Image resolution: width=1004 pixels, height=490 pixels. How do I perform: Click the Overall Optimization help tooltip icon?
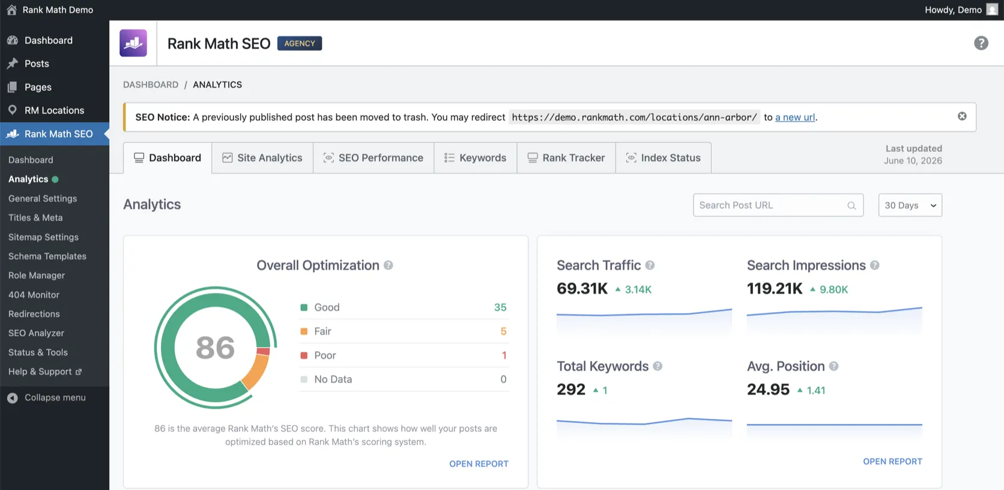pyautogui.click(x=389, y=265)
